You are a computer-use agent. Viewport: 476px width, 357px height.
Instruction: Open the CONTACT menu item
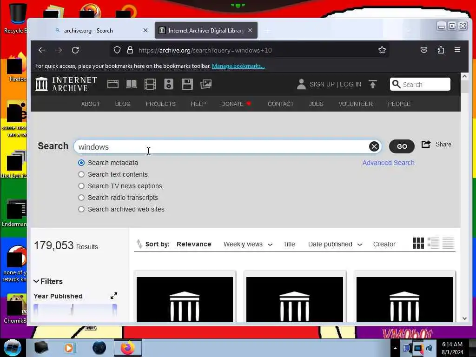click(280, 104)
